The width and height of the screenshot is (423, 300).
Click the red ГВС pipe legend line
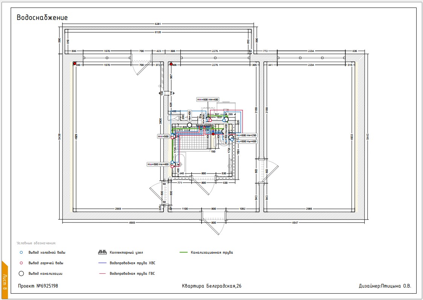(102, 274)
